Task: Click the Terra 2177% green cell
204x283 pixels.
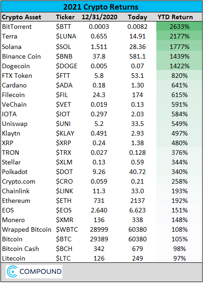Action: (179, 36)
